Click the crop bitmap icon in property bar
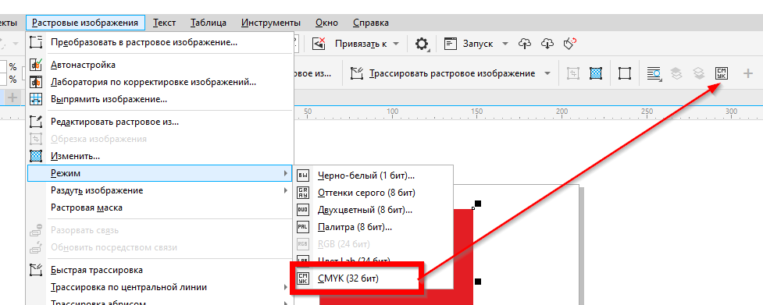Image resolution: width=763 pixels, height=305 pixels. (574, 73)
